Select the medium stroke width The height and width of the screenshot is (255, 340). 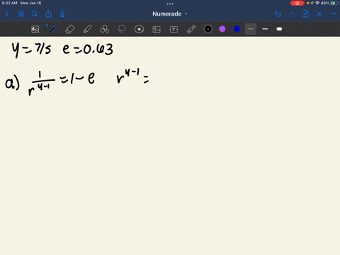(265, 29)
